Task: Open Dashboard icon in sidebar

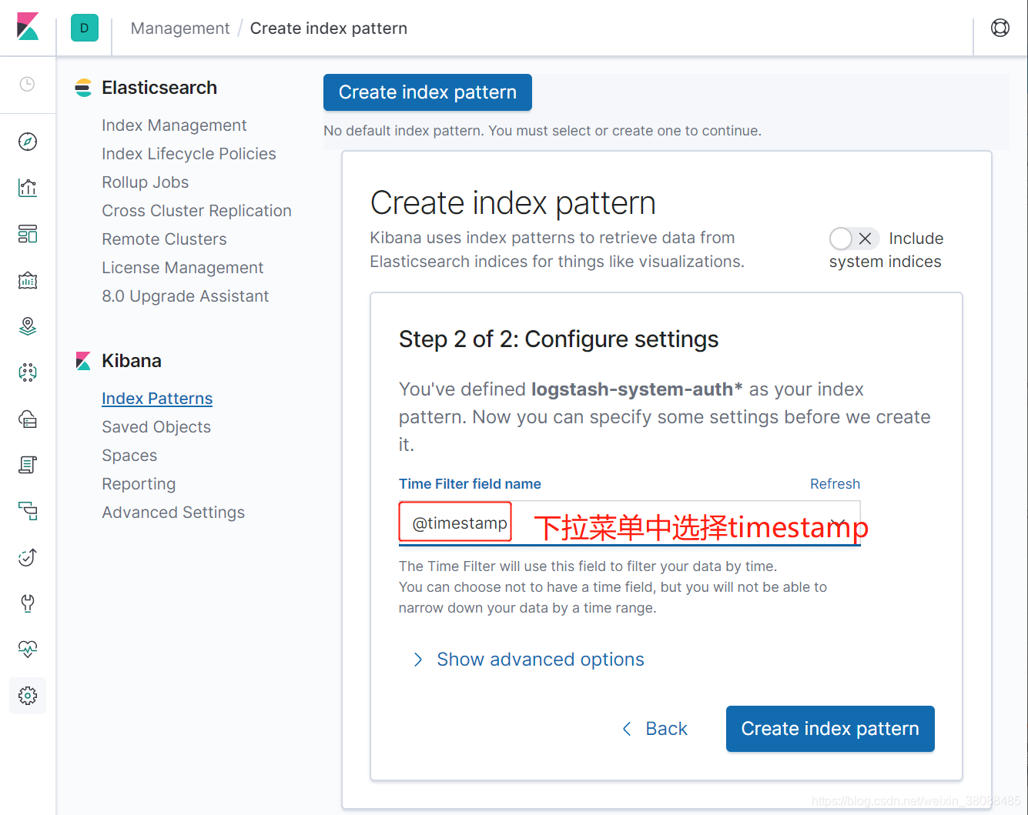Action: 28,234
